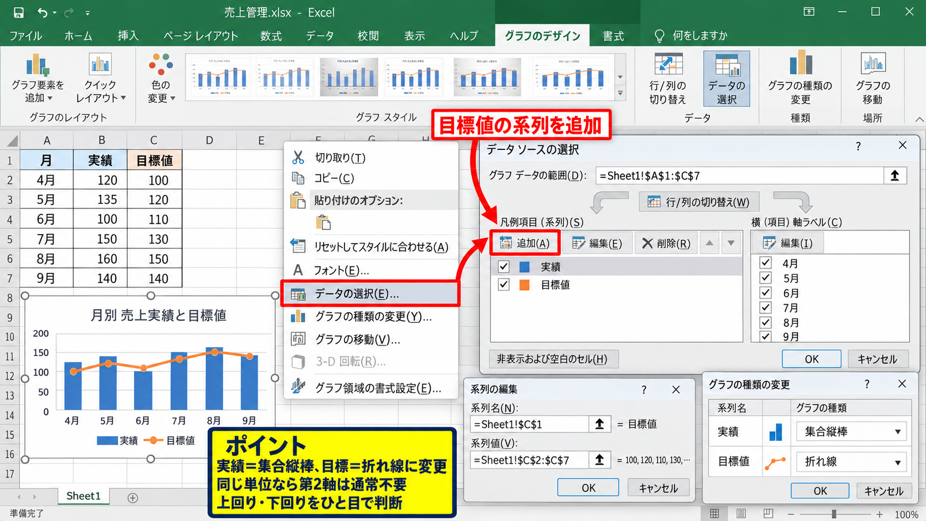Click collapse arrow beside 系列名 field
The image size is (926, 521).
[x=599, y=424]
